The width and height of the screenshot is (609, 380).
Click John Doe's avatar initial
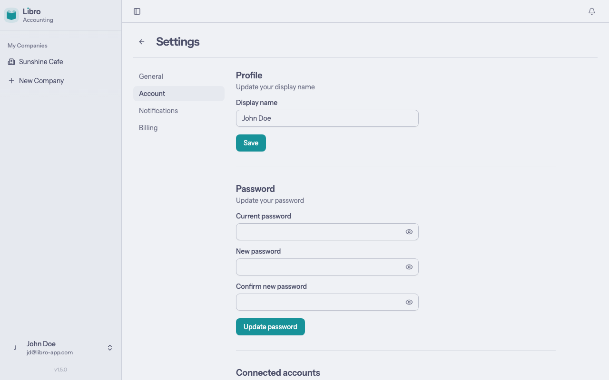point(15,347)
